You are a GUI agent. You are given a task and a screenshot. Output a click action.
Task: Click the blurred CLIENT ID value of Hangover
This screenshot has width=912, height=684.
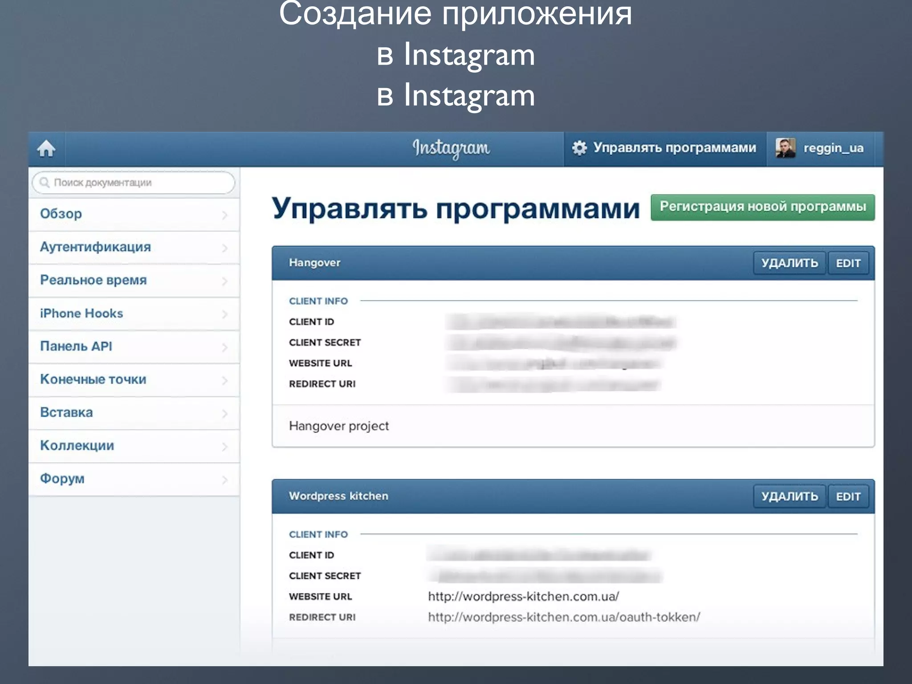pyautogui.click(x=561, y=322)
